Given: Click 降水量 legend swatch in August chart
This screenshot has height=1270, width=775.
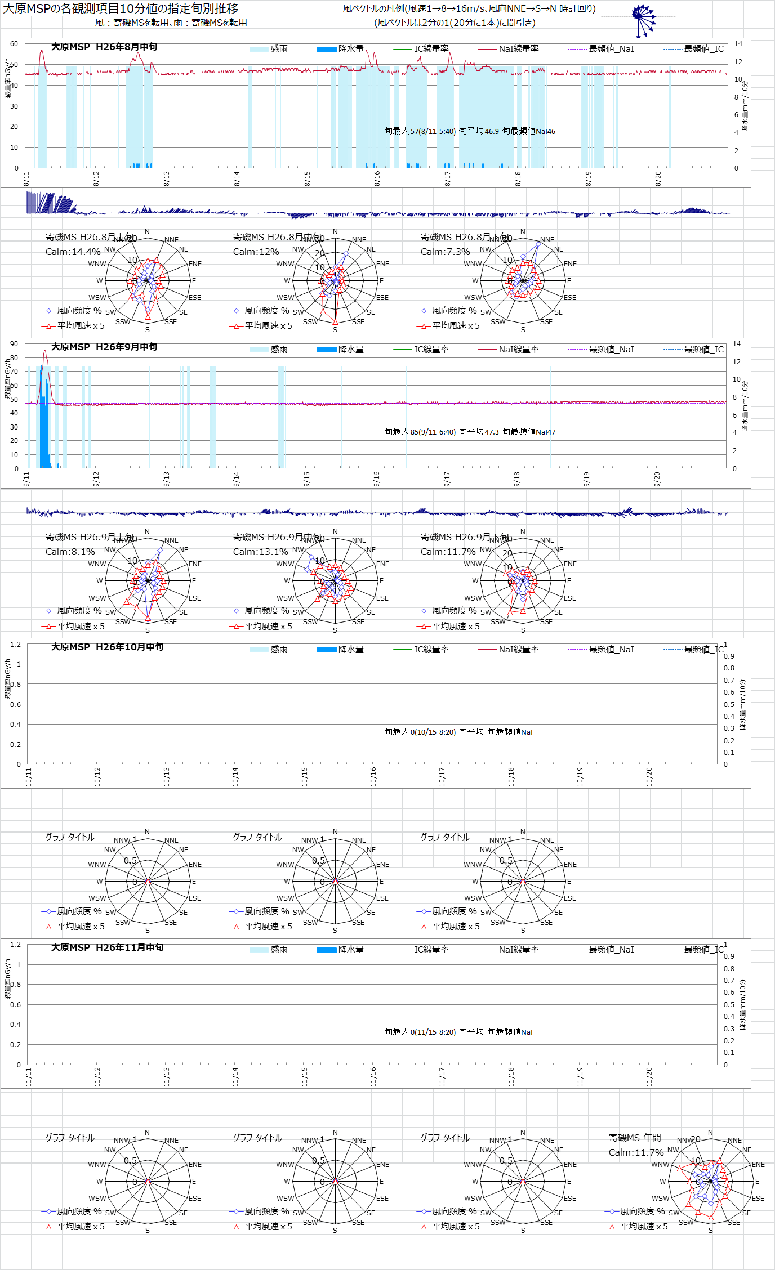Looking at the screenshot, I should coord(327,50).
